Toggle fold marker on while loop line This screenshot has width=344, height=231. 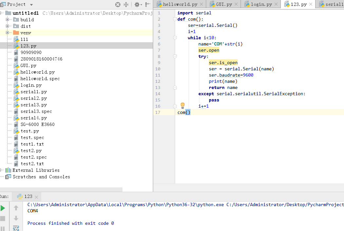coord(175,38)
